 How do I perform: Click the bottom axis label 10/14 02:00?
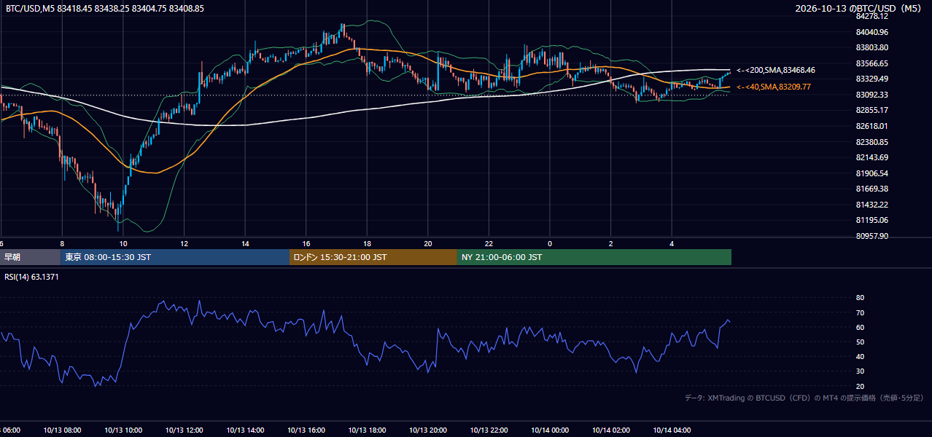(611, 430)
